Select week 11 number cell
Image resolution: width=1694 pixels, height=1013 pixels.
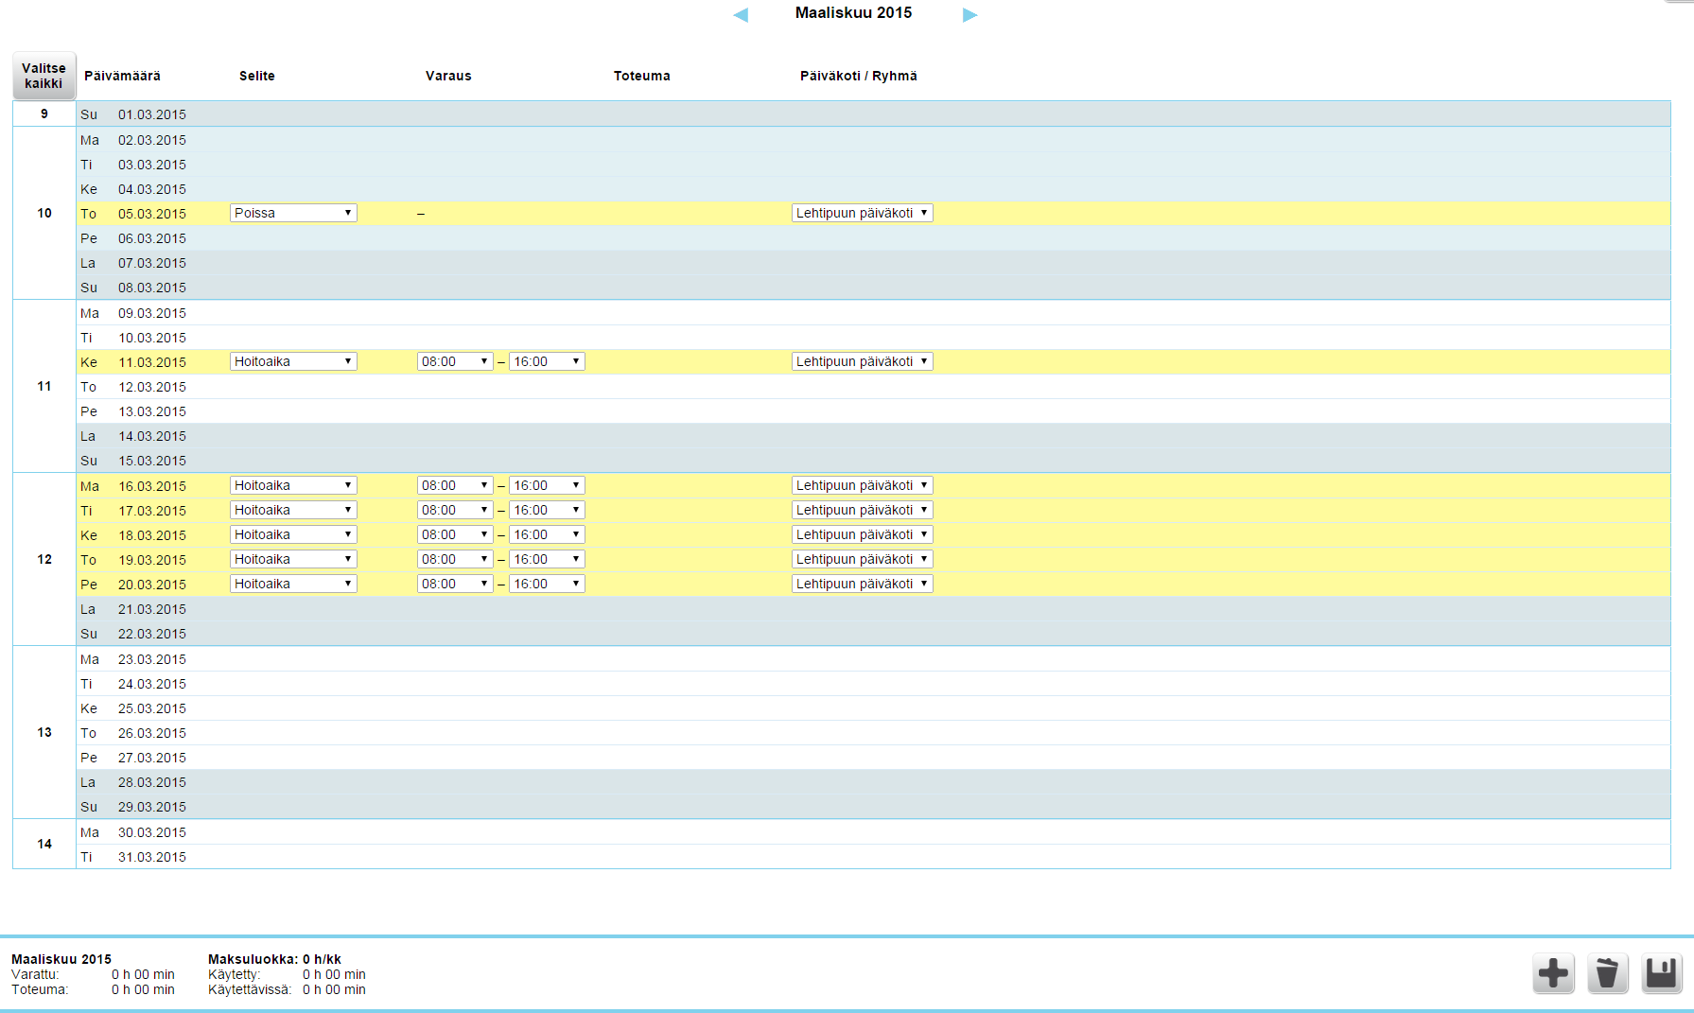point(44,386)
